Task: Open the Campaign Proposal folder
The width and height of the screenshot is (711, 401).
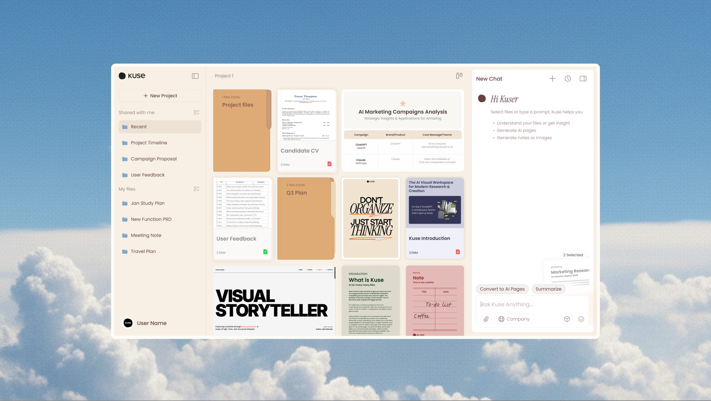Action: point(154,159)
